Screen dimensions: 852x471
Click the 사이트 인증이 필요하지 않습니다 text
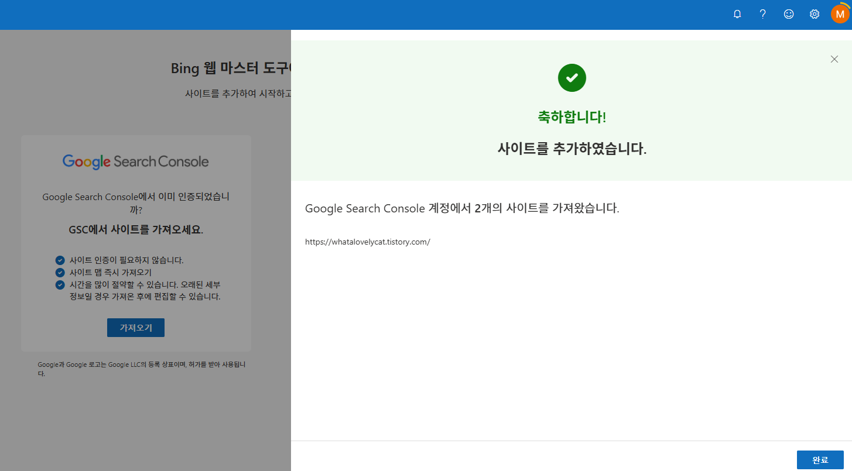pyautogui.click(x=126, y=260)
